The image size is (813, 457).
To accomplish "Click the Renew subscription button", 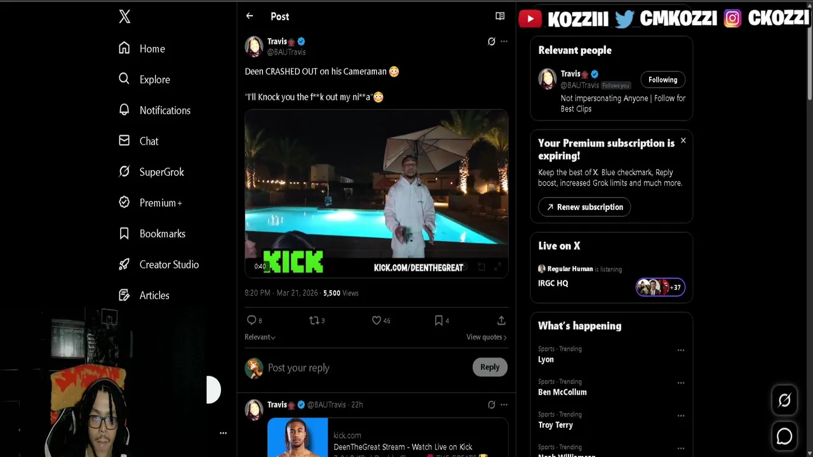I will (x=584, y=207).
